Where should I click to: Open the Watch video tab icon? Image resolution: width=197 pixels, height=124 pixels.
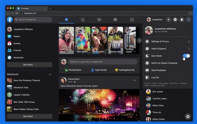[x=83, y=19]
